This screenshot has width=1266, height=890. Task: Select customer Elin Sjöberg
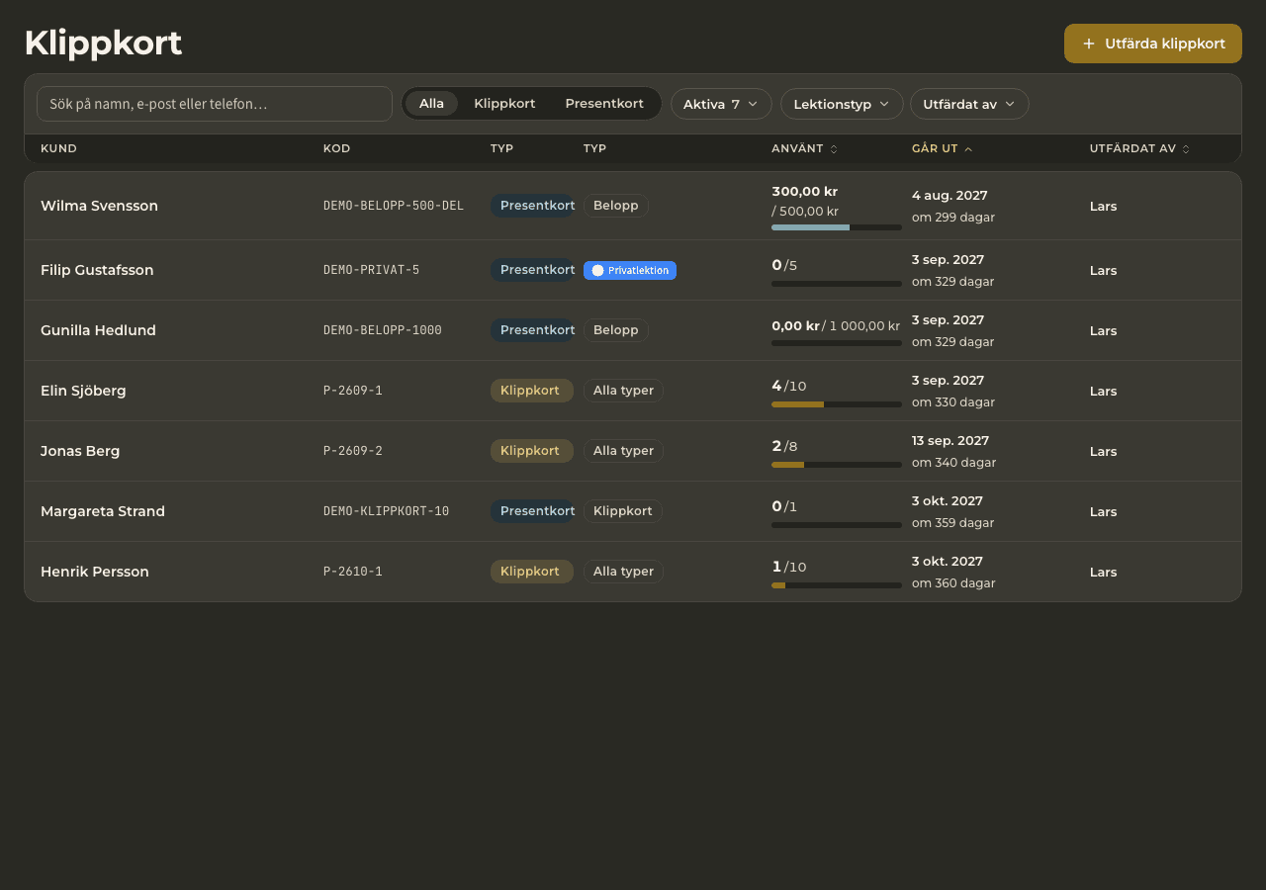(83, 391)
